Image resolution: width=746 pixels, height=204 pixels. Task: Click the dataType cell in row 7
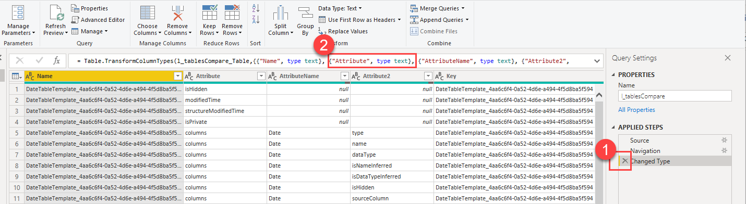[x=392, y=155]
